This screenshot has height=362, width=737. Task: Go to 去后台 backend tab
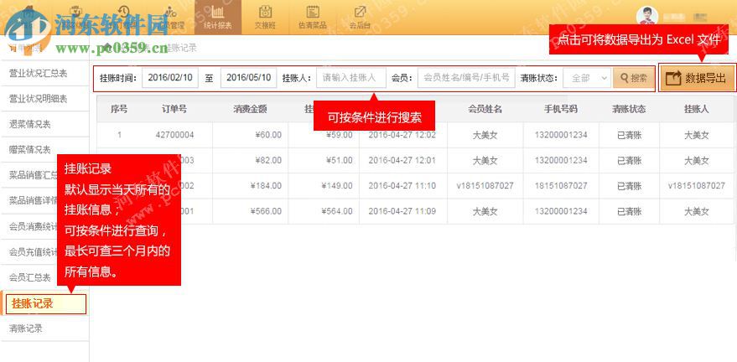(x=360, y=18)
